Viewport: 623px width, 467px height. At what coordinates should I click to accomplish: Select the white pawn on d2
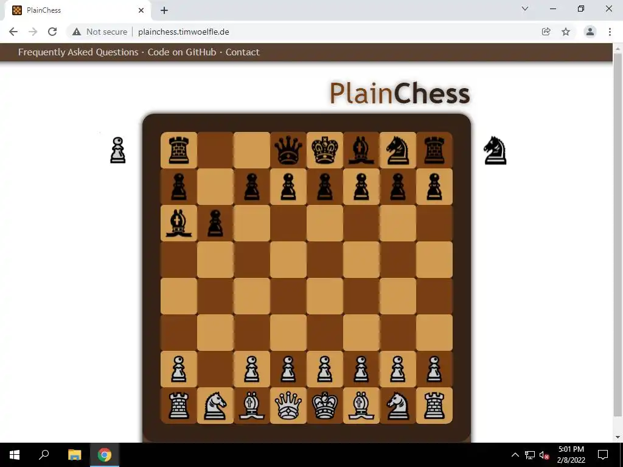[288, 369]
